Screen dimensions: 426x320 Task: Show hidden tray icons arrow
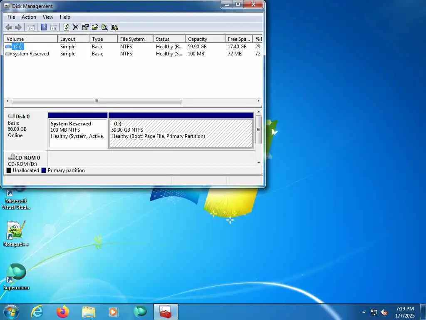(x=364, y=312)
